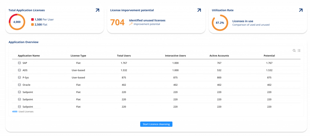The height and width of the screenshot is (137, 310).
Task: Click the Interactive Users column header
Action: (175, 56)
